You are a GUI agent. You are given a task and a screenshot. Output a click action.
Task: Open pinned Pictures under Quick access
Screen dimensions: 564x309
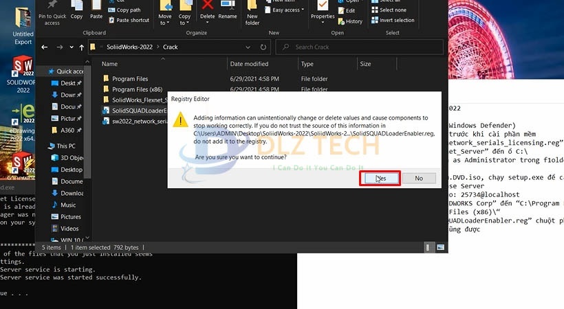click(67, 118)
